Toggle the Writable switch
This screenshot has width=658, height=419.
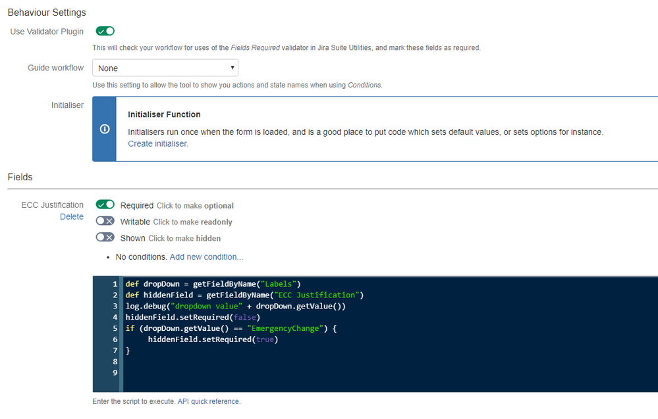coord(105,221)
